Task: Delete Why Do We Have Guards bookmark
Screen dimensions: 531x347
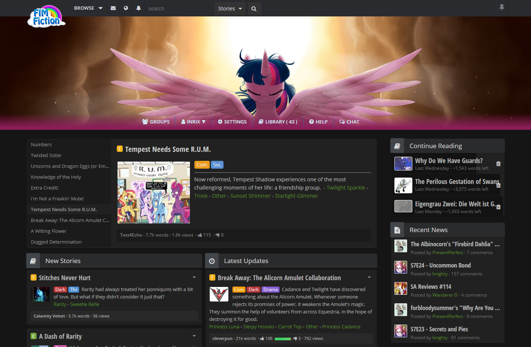Action: tap(498, 163)
